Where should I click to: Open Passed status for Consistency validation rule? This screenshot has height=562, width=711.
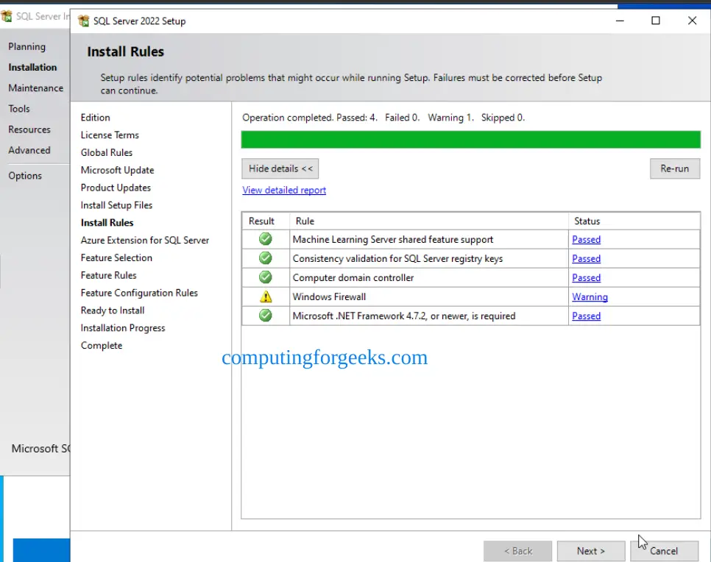tap(586, 258)
